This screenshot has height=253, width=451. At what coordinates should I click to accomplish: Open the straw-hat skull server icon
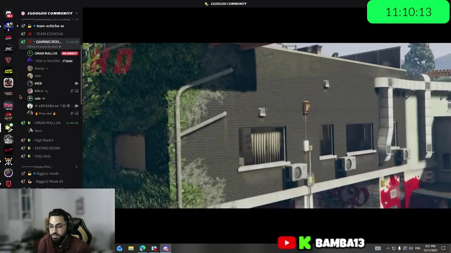coord(8,161)
